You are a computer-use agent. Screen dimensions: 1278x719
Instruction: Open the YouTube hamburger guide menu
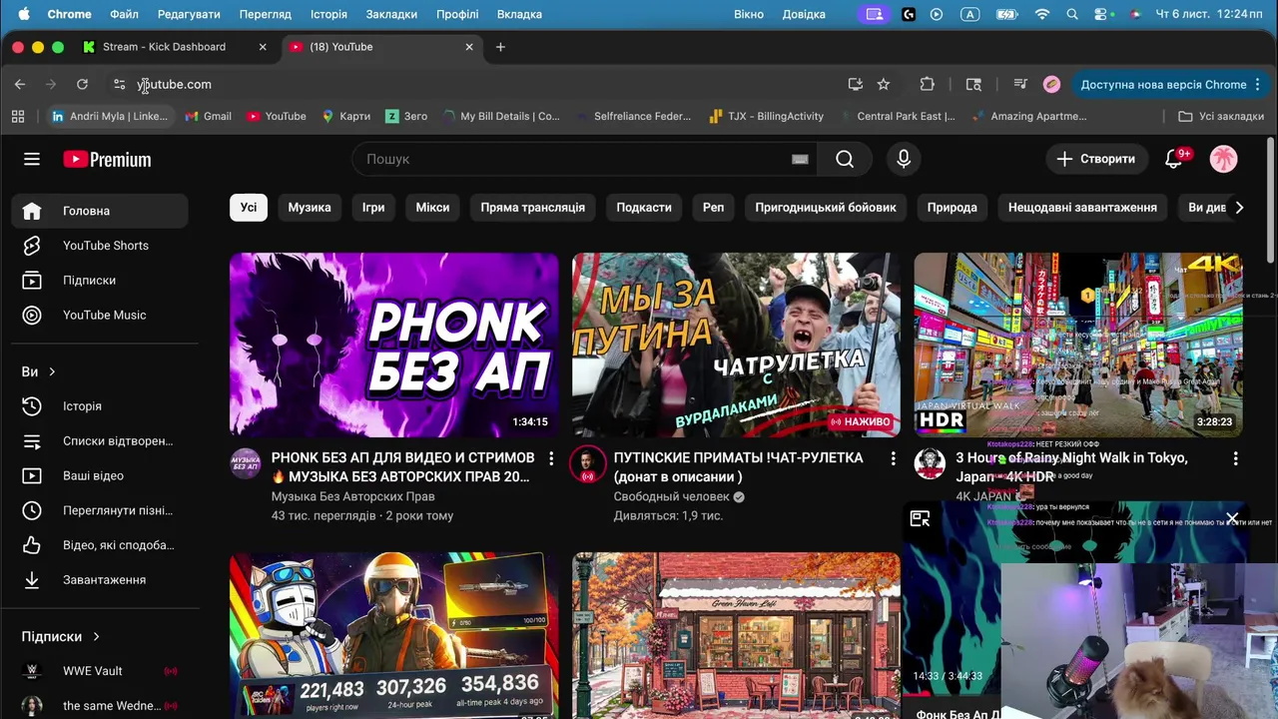pos(32,159)
